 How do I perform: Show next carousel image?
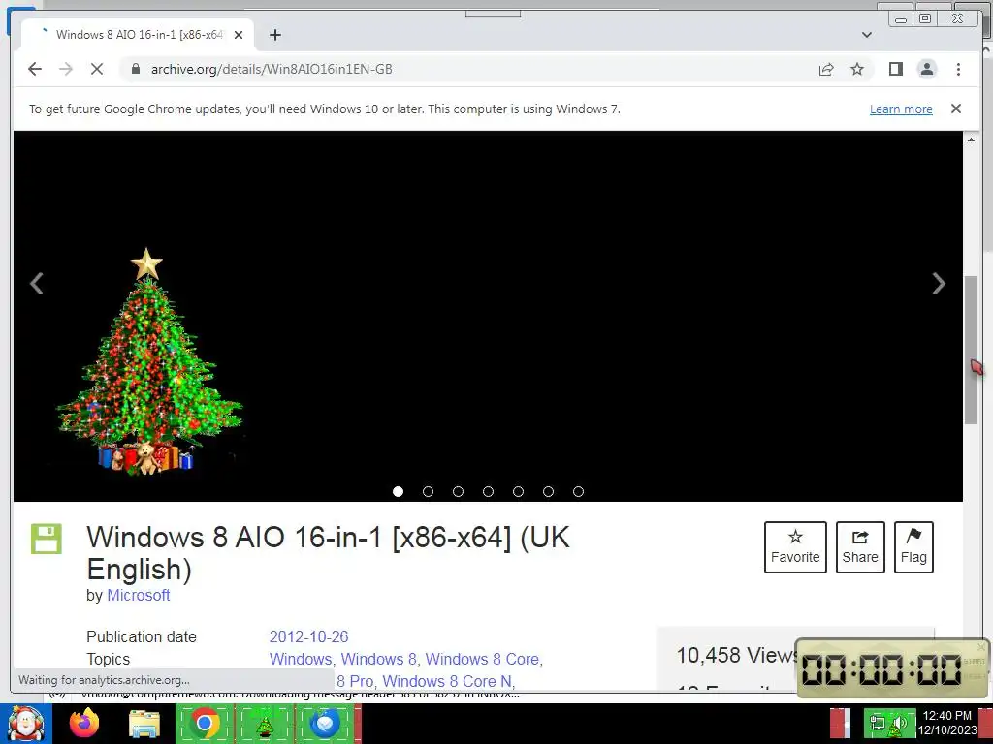point(939,284)
